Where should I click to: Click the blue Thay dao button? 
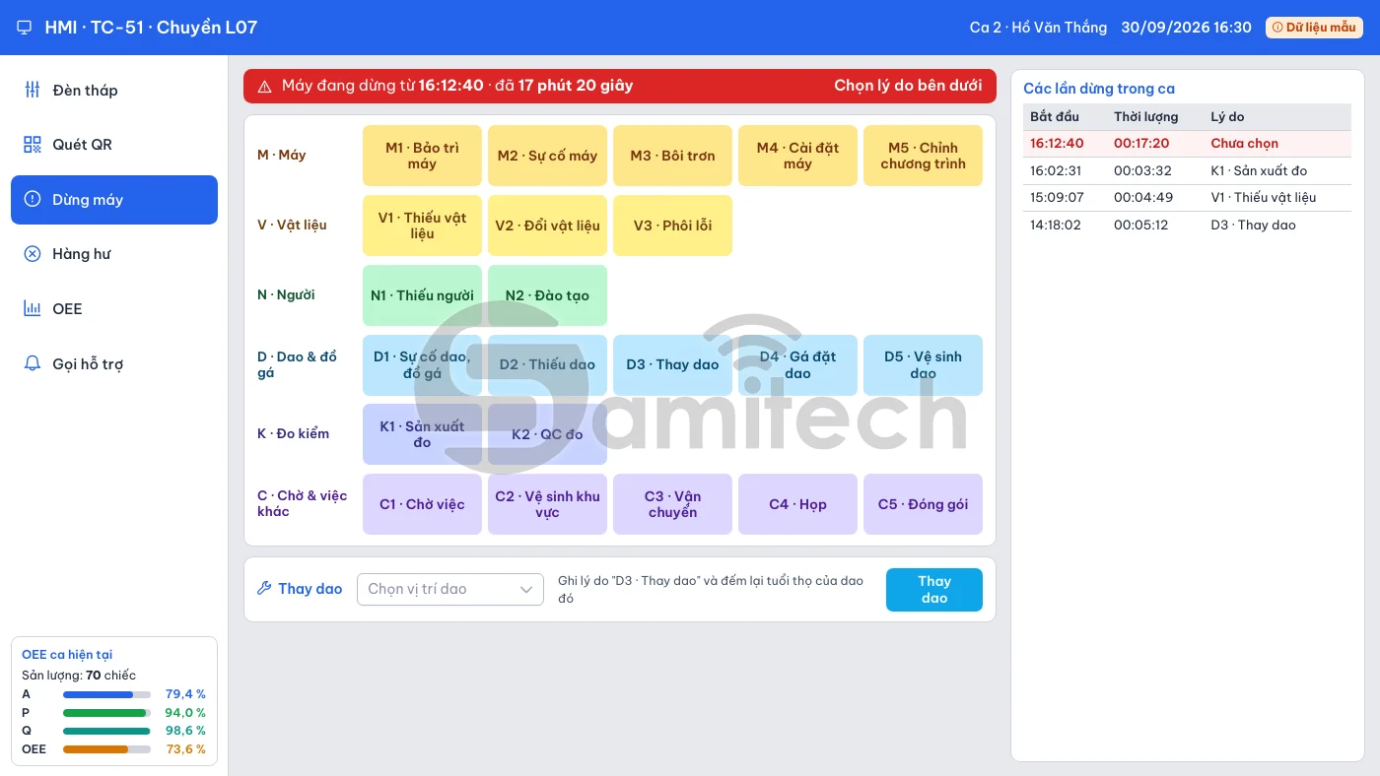pos(934,590)
